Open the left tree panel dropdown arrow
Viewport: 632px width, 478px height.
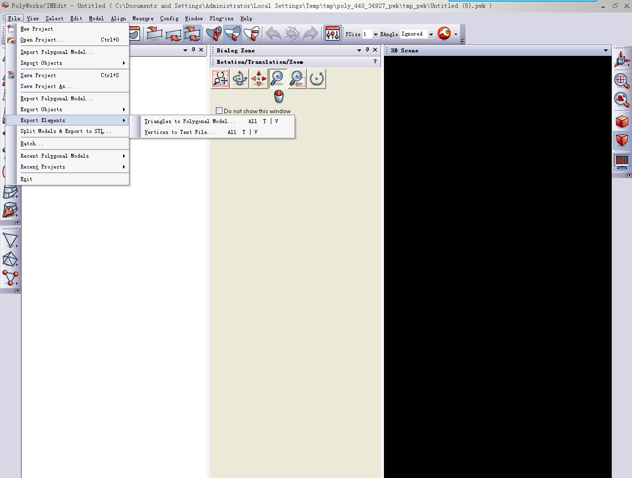pyautogui.click(x=185, y=50)
